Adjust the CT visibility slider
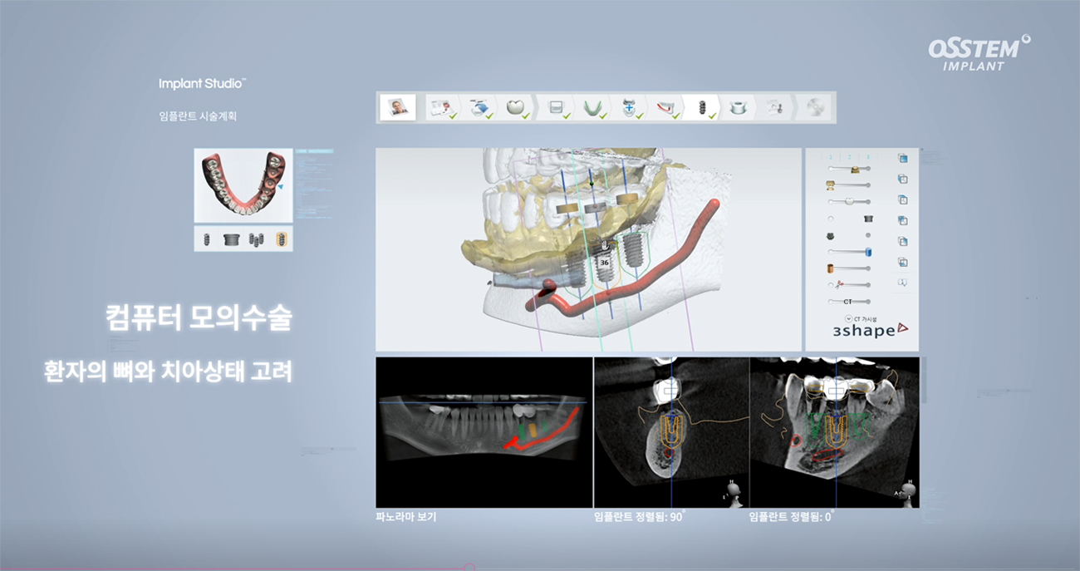 (x=848, y=302)
